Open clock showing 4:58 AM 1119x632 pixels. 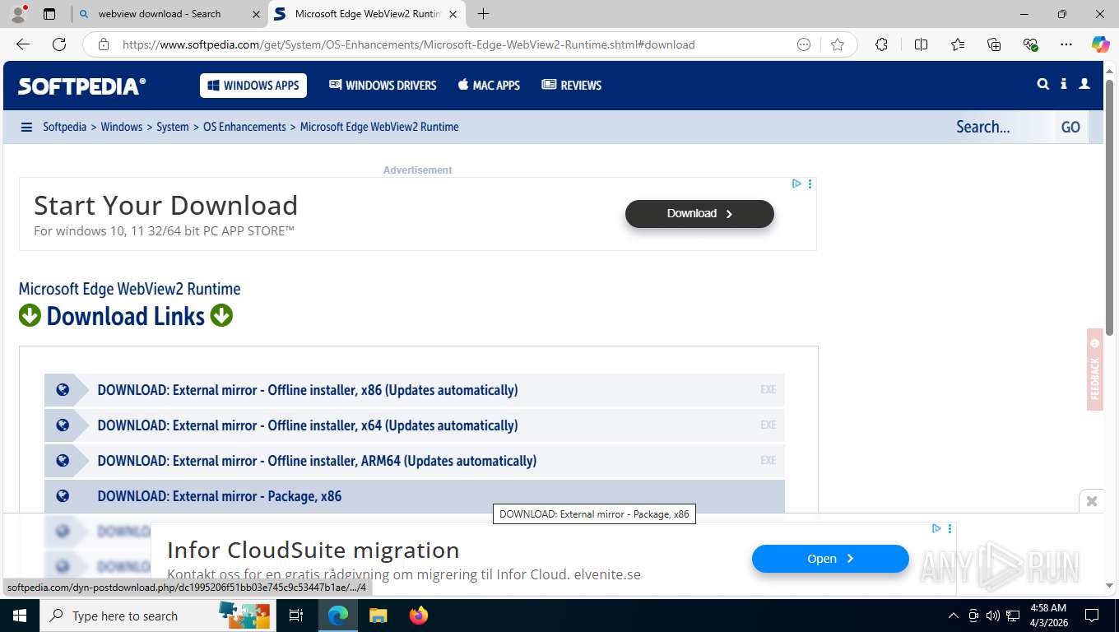(1048, 616)
